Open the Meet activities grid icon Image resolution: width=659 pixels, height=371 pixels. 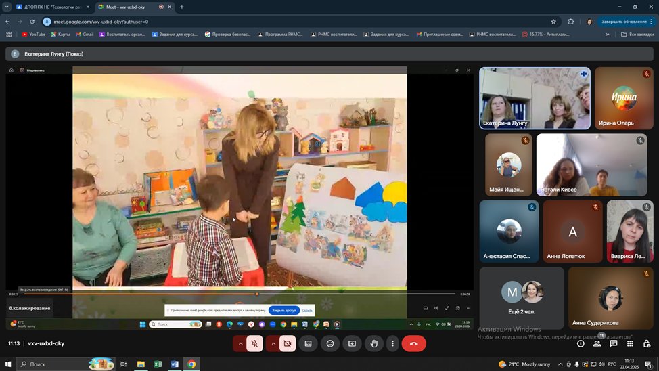click(630, 344)
